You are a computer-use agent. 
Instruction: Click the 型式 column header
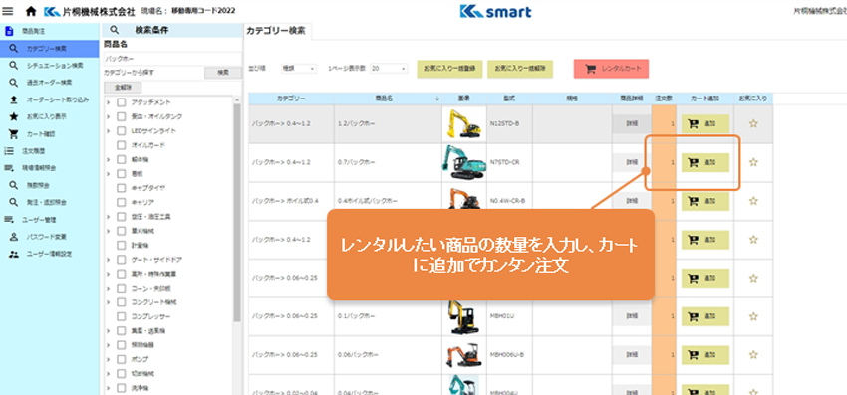coord(509,99)
